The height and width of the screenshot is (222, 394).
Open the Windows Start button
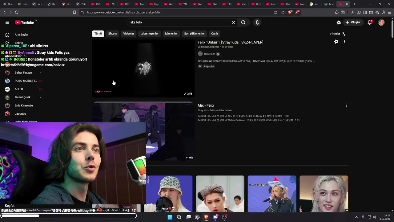[170, 217]
